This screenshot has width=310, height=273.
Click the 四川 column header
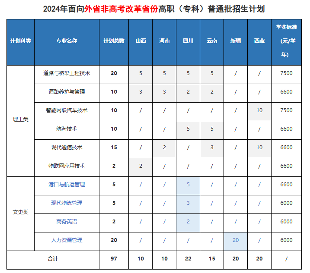188,41
